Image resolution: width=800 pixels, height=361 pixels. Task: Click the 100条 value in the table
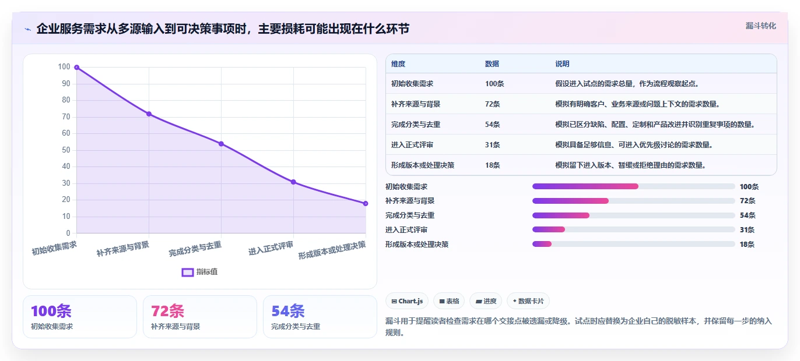[494, 84]
